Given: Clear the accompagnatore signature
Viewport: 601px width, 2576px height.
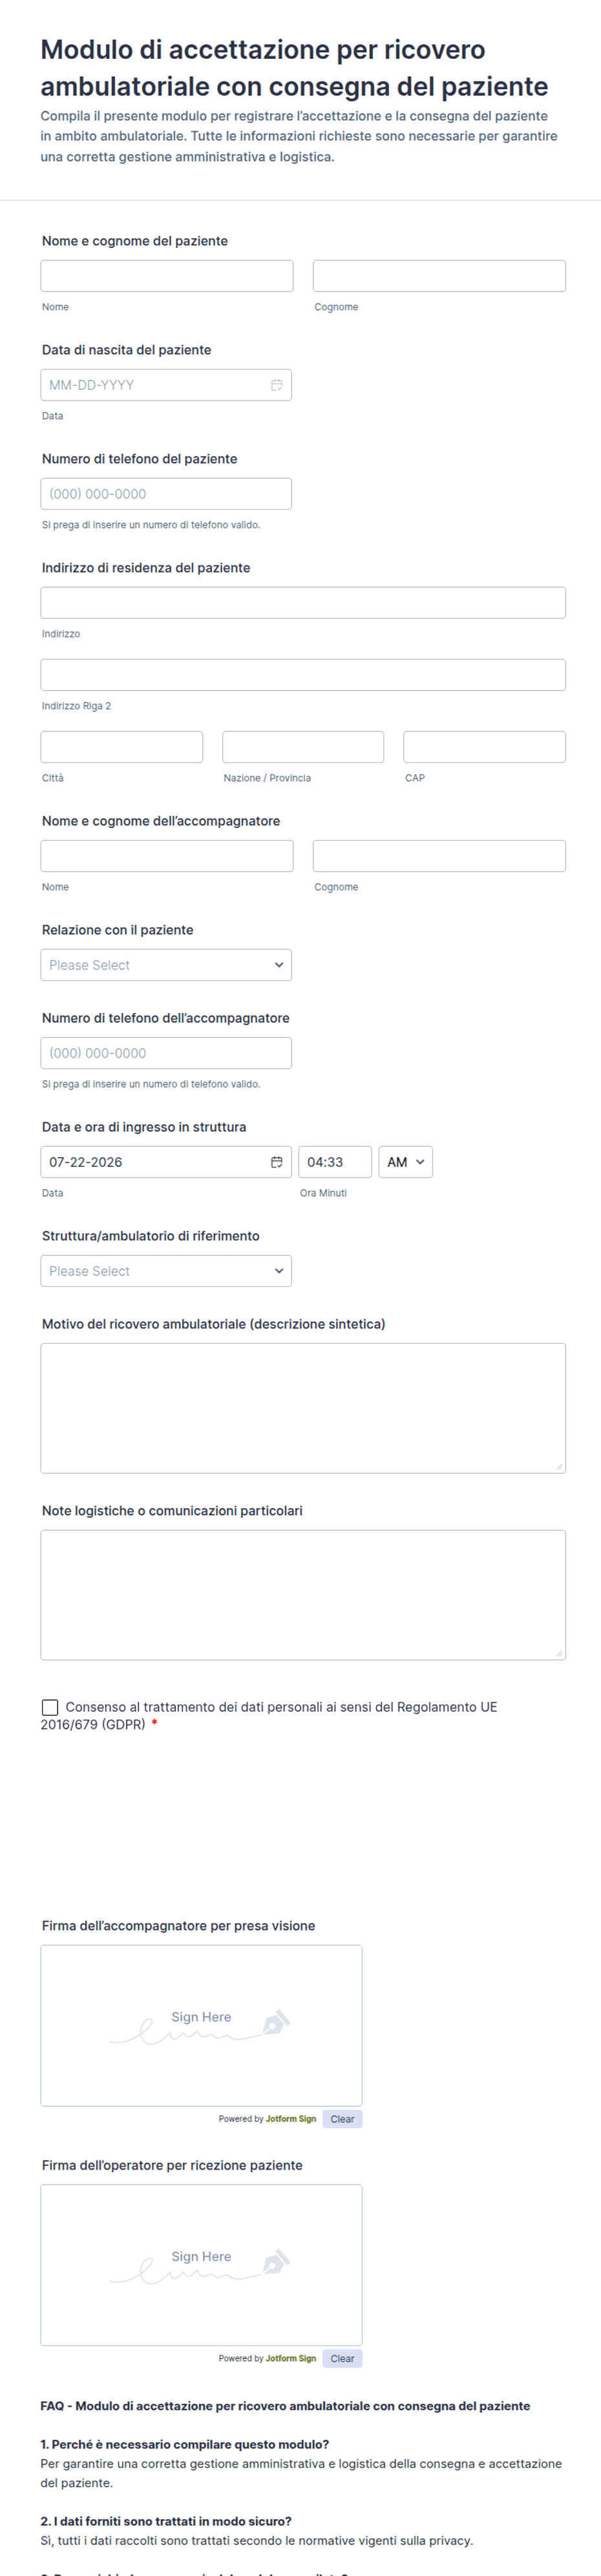Looking at the screenshot, I should click(342, 2119).
